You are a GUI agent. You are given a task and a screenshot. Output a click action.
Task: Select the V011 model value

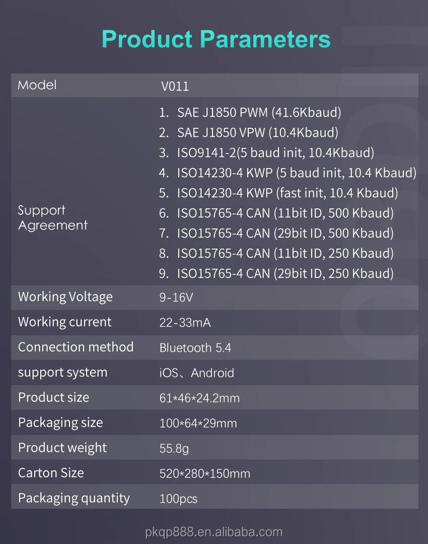175,87
